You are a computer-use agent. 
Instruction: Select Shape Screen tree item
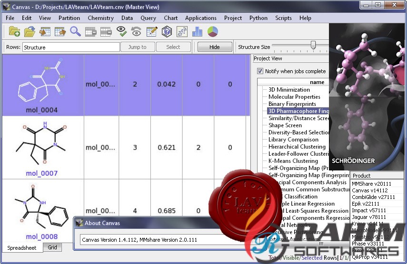(285, 125)
